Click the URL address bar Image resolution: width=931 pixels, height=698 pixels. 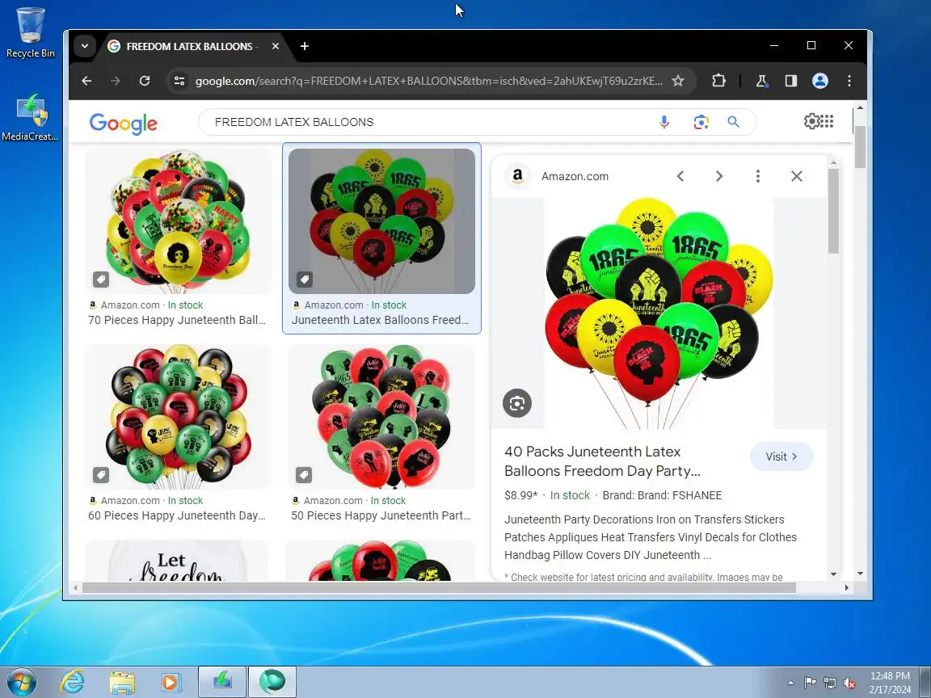pyautogui.click(x=428, y=81)
